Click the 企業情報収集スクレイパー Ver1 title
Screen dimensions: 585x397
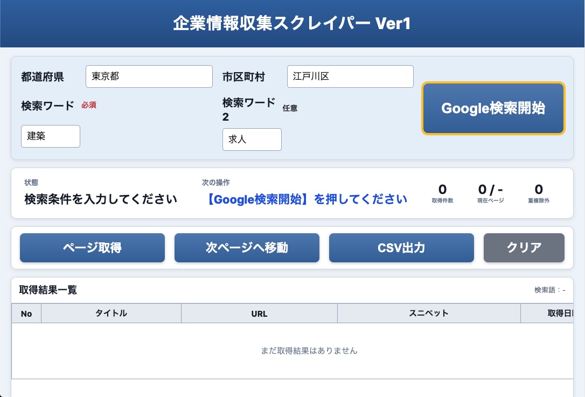coord(292,23)
